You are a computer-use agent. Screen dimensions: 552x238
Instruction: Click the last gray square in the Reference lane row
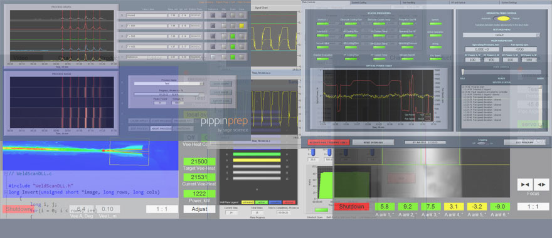(x=242, y=57)
